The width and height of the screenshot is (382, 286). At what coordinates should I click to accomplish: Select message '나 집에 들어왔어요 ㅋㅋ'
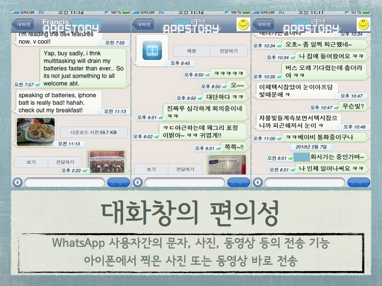tap(332, 57)
